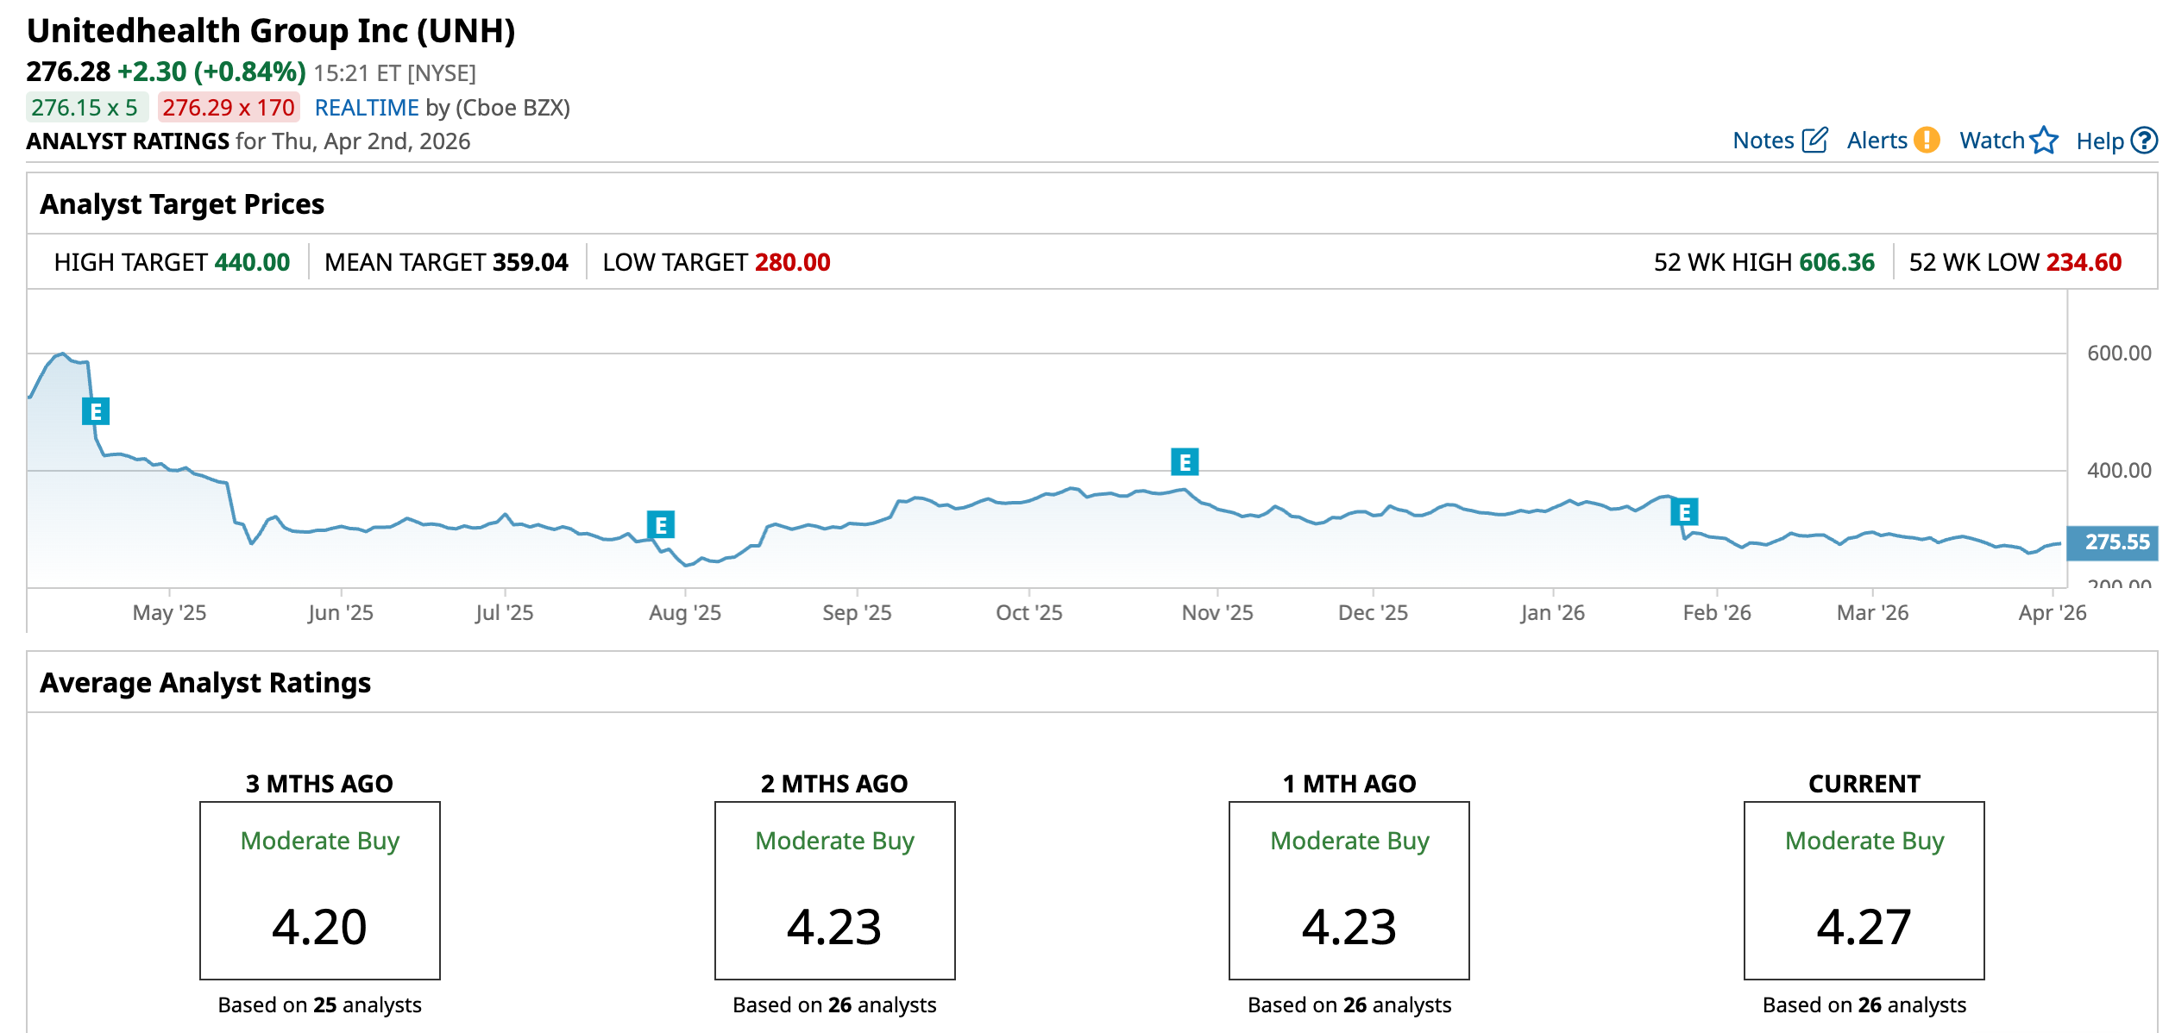Click the green bid price 276.15 x 5
Screen dimensions: 2169x1033
click(85, 108)
